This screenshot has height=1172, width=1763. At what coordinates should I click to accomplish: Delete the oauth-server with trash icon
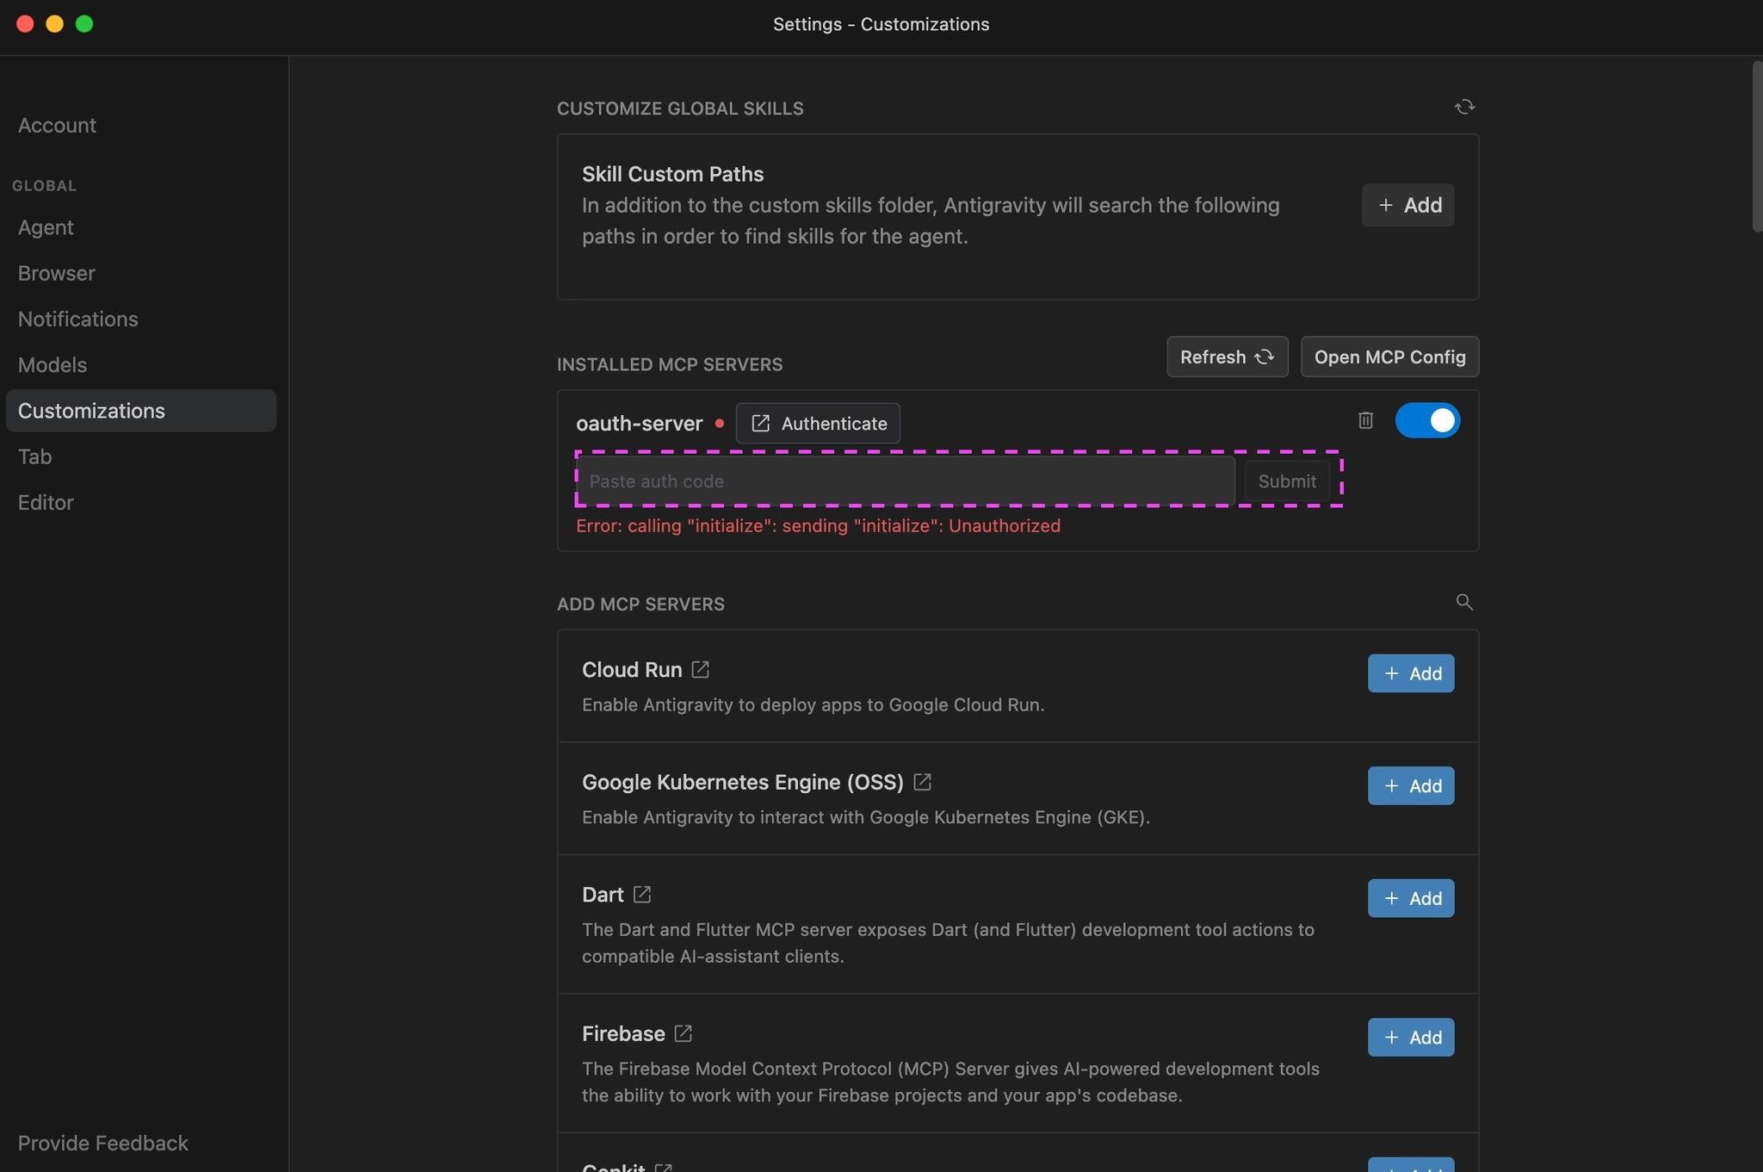pyautogui.click(x=1365, y=420)
